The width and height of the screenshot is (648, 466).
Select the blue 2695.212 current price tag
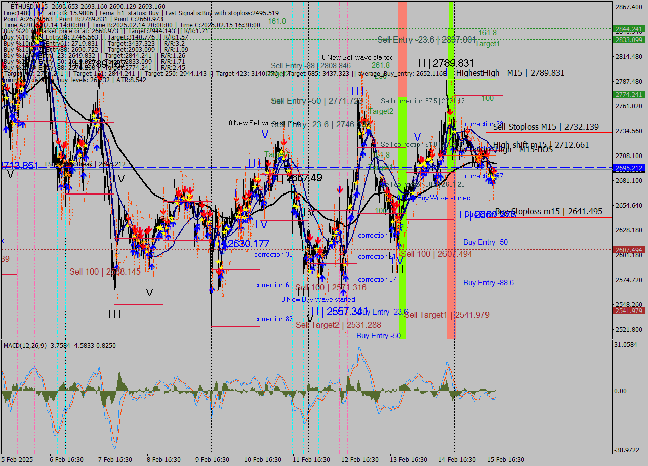point(628,168)
